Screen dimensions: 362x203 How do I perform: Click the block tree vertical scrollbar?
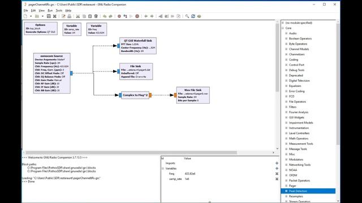[338, 84]
